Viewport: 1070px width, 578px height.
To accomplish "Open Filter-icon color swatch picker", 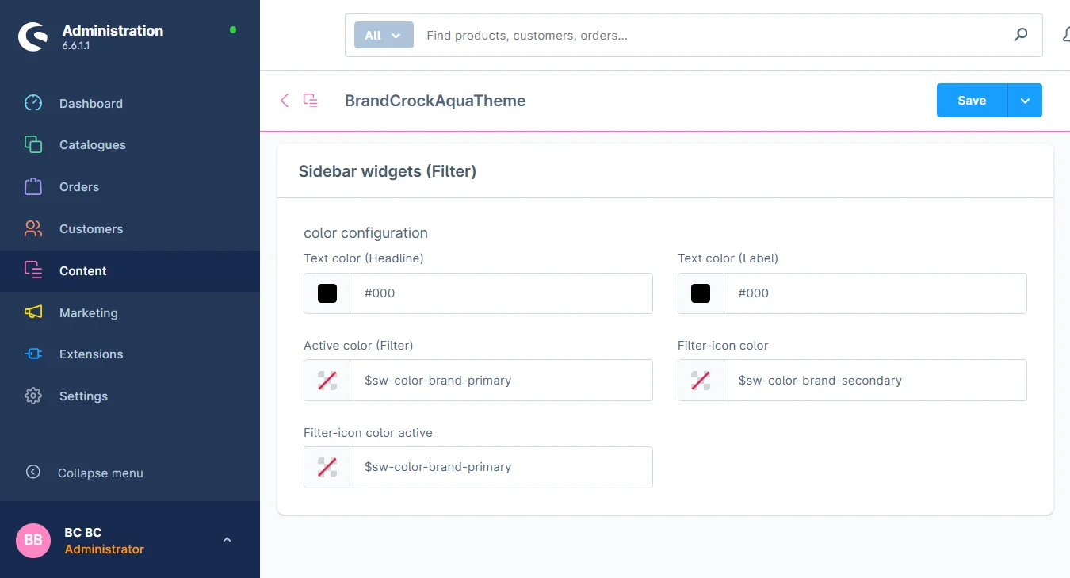I will 701,381.
